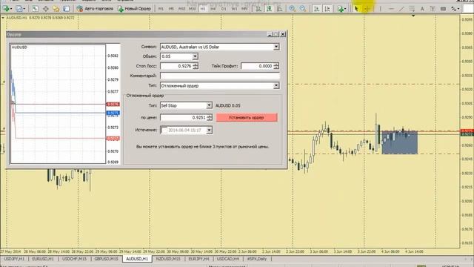Open the EURJPY,H4 chart tab
This screenshot has height=267, width=474.
tap(199, 259)
